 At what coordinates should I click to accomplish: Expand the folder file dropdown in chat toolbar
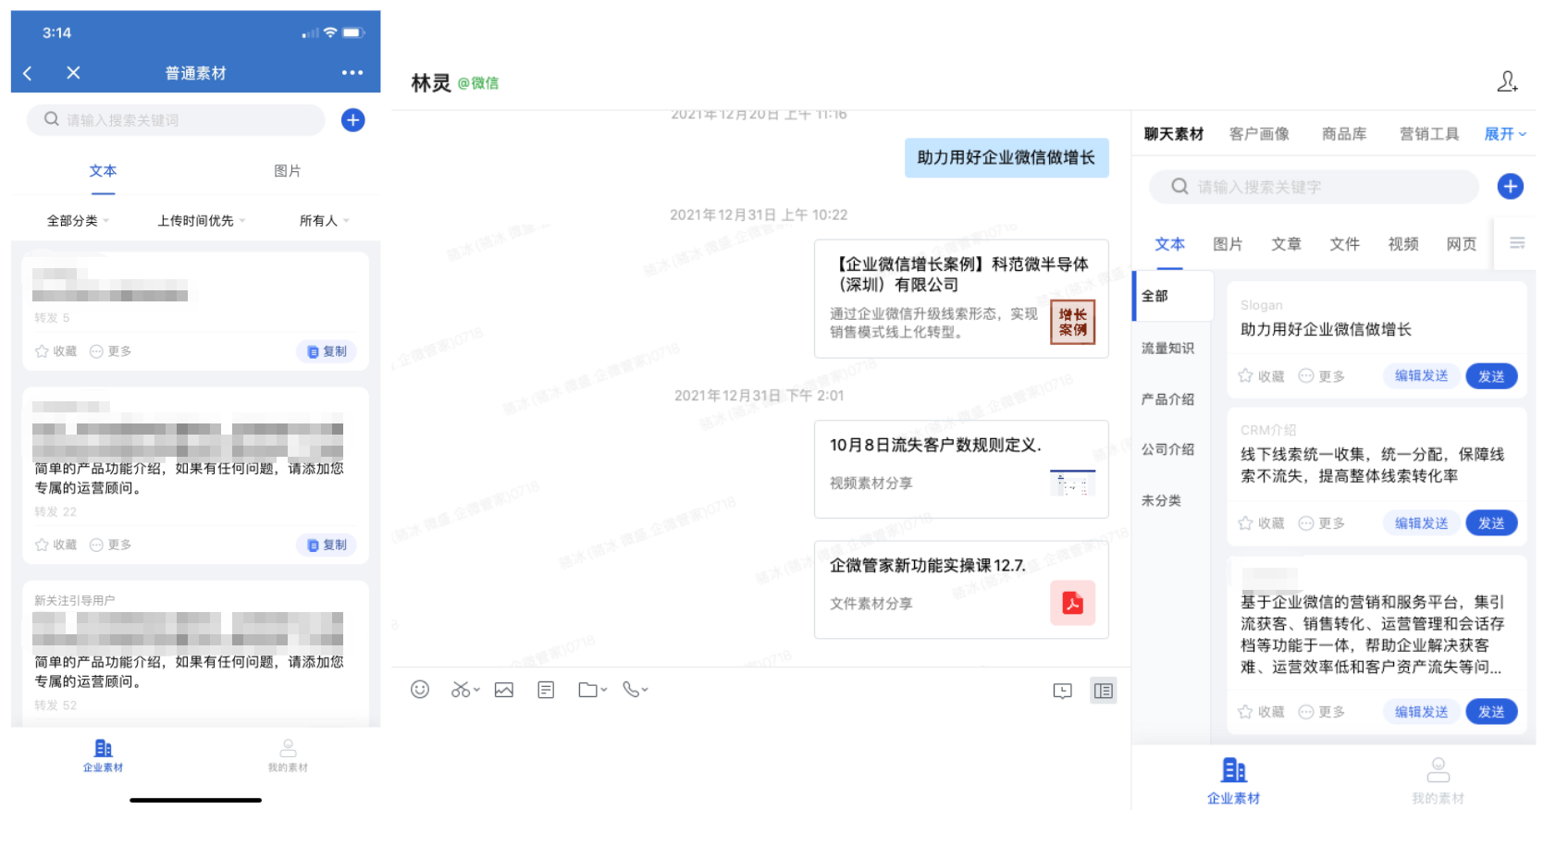pos(592,690)
